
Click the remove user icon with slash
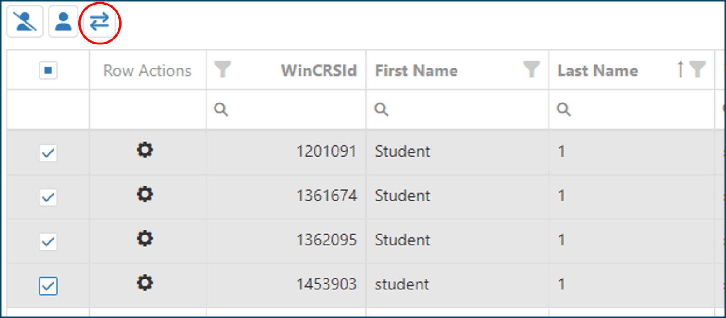(x=25, y=21)
